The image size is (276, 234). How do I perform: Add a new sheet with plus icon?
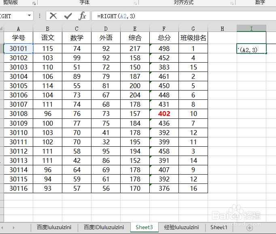tap(249, 228)
